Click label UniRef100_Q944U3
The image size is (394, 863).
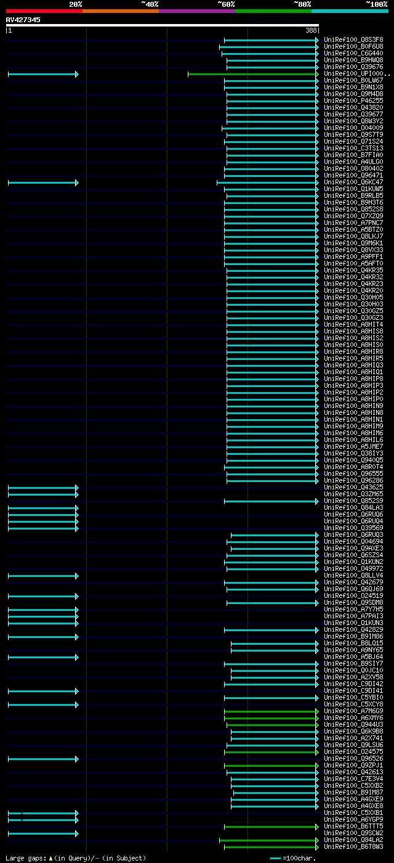(x=353, y=724)
